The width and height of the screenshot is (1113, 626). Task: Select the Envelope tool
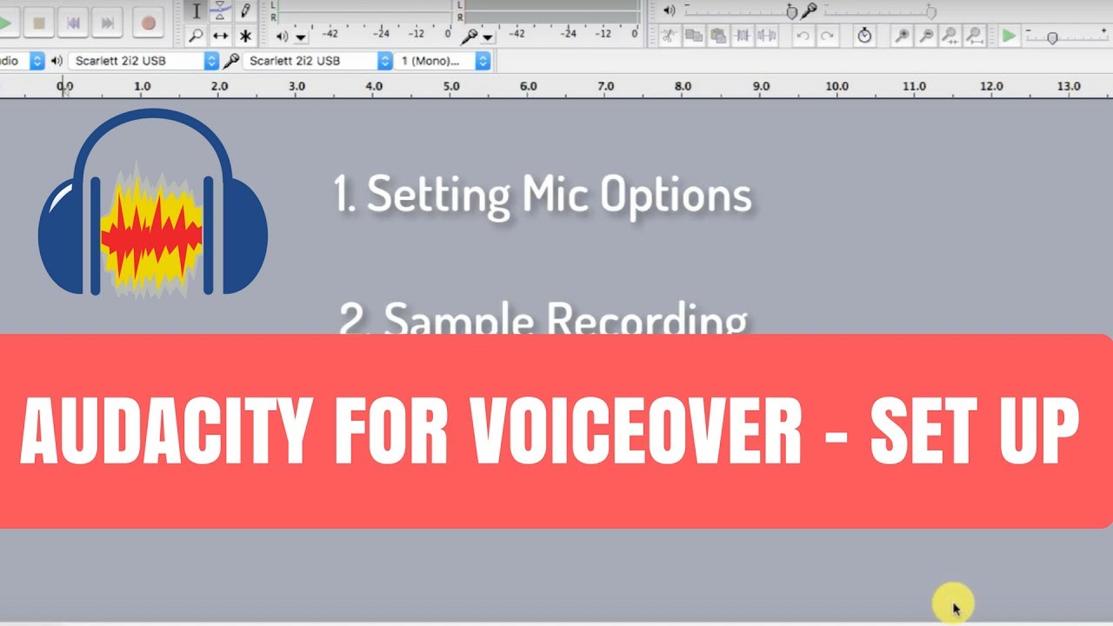(221, 11)
